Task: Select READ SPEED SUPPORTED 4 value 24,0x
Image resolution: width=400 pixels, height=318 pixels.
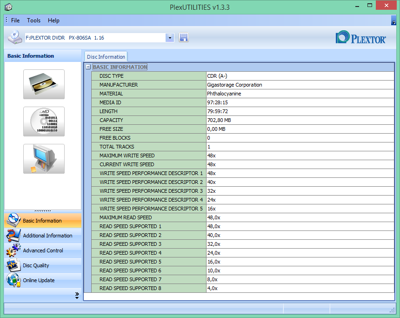Action: click(x=213, y=253)
